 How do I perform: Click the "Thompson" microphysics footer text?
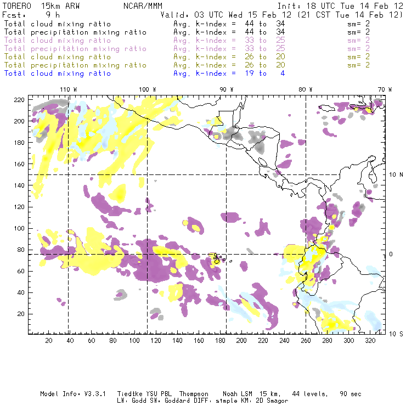click(194, 394)
